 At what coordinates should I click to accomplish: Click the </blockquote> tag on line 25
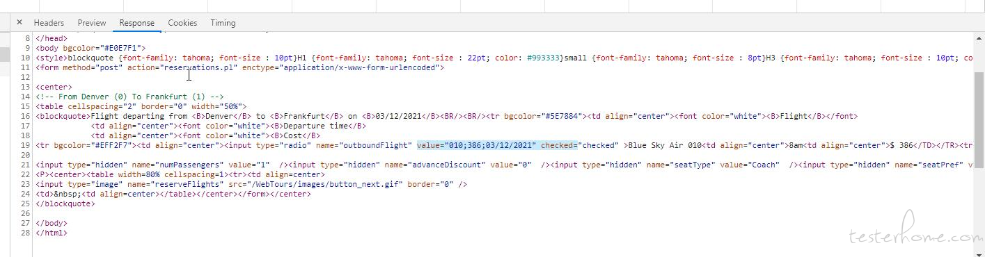point(65,204)
